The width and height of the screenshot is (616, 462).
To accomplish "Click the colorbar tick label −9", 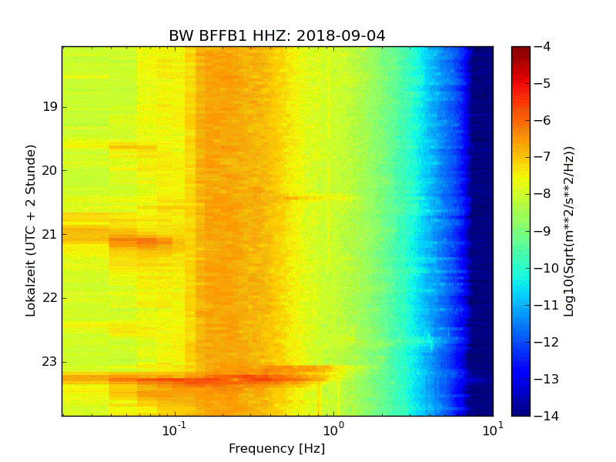I will click(x=542, y=231).
